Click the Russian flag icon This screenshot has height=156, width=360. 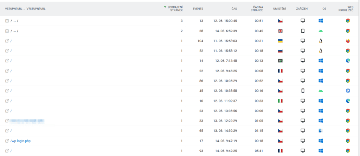pyautogui.click(x=280, y=51)
